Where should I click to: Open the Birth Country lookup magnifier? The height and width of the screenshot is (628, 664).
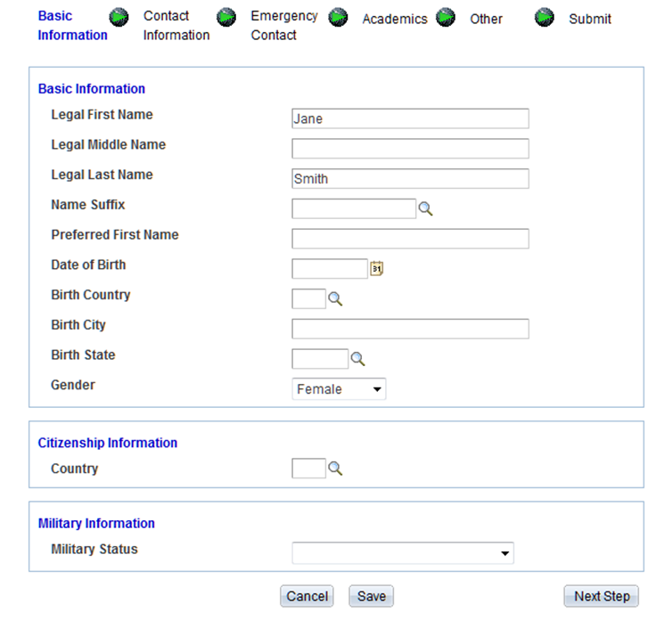pyautogui.click(x=335, y=298)
